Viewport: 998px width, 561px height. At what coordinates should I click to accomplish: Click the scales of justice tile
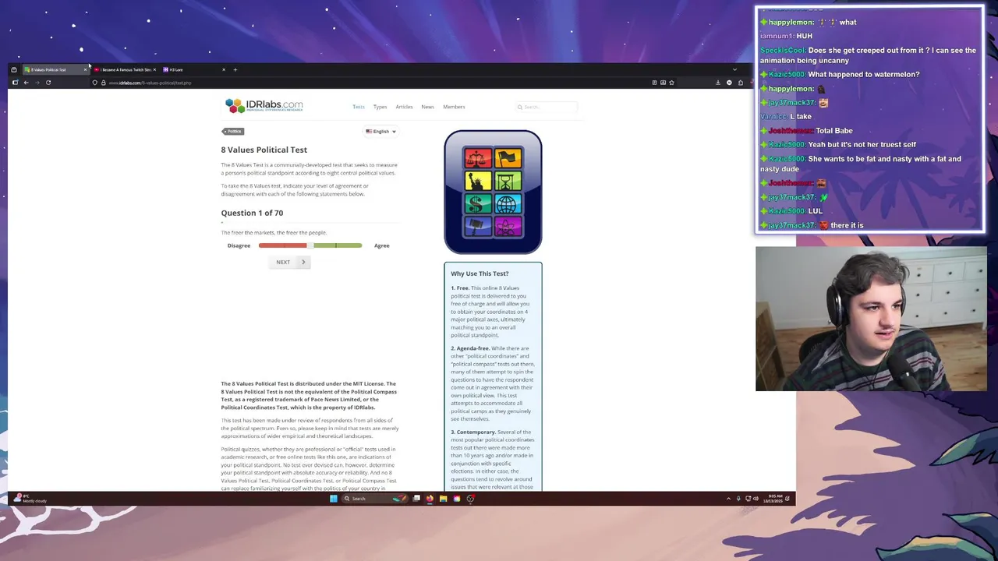(478, 159)
